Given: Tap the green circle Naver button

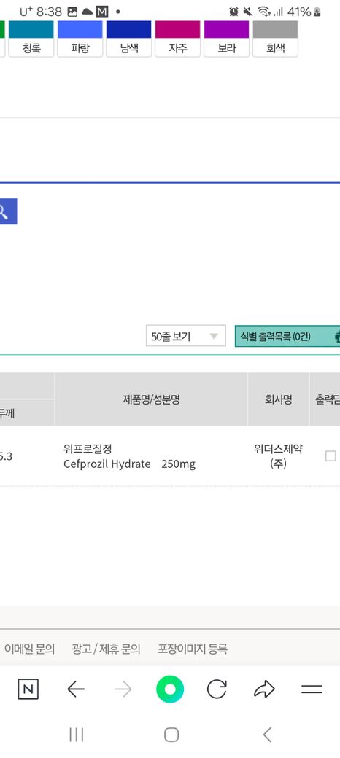Looking at the screenshot, I should 170,689.
